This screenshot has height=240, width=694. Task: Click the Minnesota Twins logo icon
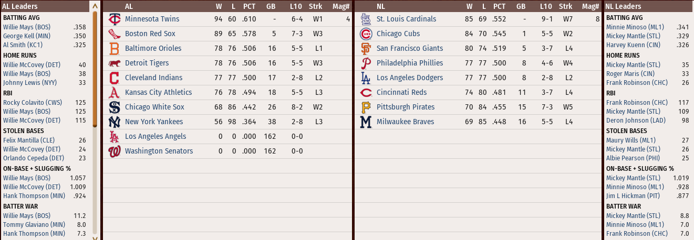click(x=114, y=19)
